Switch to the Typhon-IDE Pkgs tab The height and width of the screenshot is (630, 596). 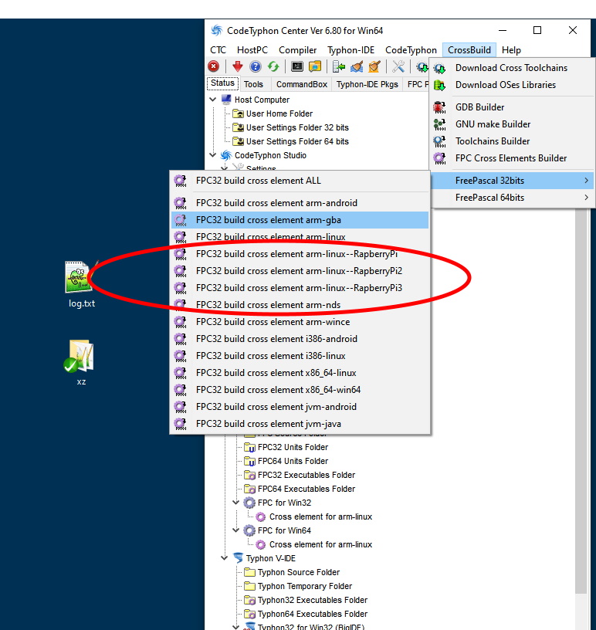click(367, 84)
